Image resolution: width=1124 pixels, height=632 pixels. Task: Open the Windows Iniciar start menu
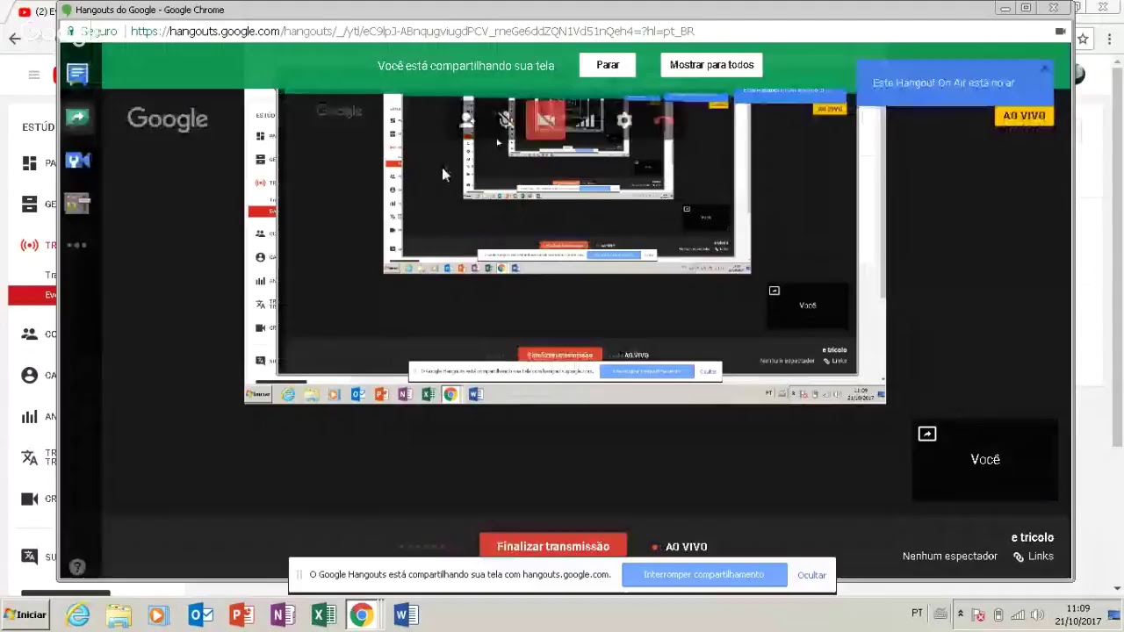pos(25,614)
